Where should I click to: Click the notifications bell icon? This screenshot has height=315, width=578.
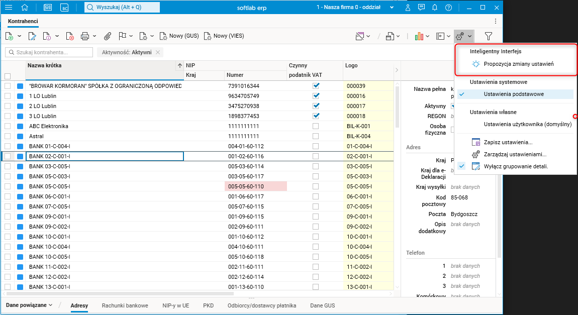(435, 8)
